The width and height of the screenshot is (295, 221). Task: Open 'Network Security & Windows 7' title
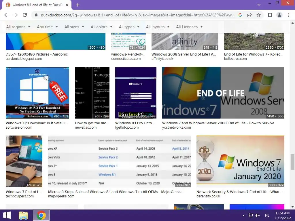click(x=240, y=192)
